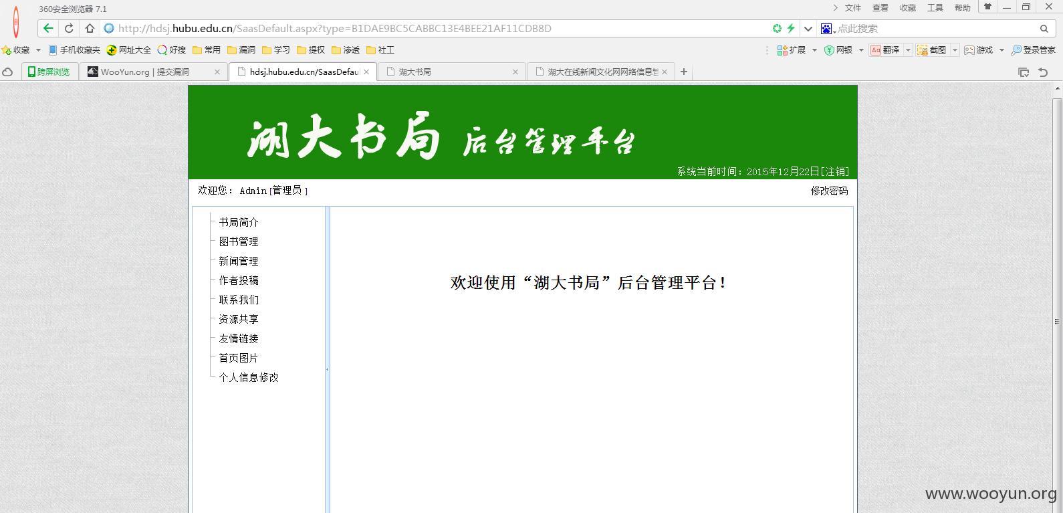
Task: Collapse the sidebar with the splitter arrow
Action: 327,369
